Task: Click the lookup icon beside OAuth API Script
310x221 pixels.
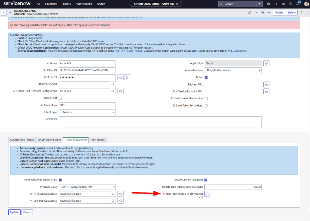Action: coord(113,84)
